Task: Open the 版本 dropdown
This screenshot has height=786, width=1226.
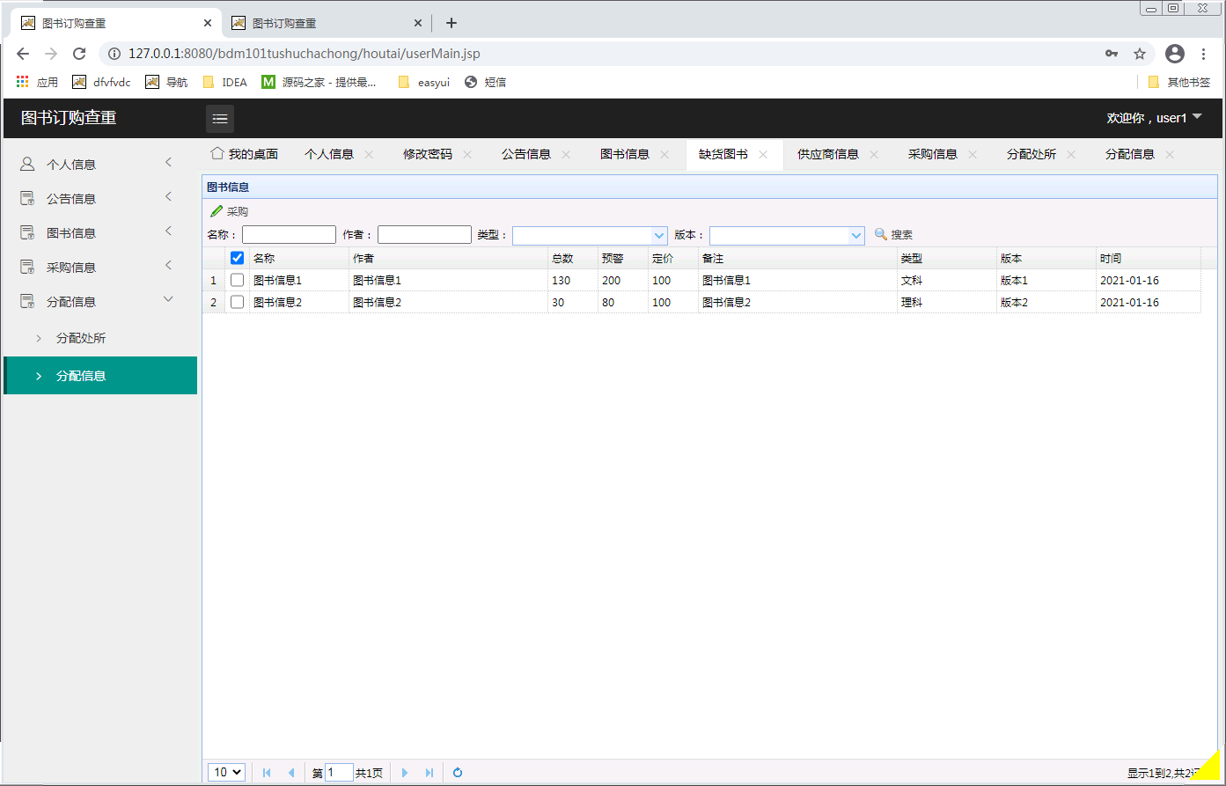Action: (857, 235)
